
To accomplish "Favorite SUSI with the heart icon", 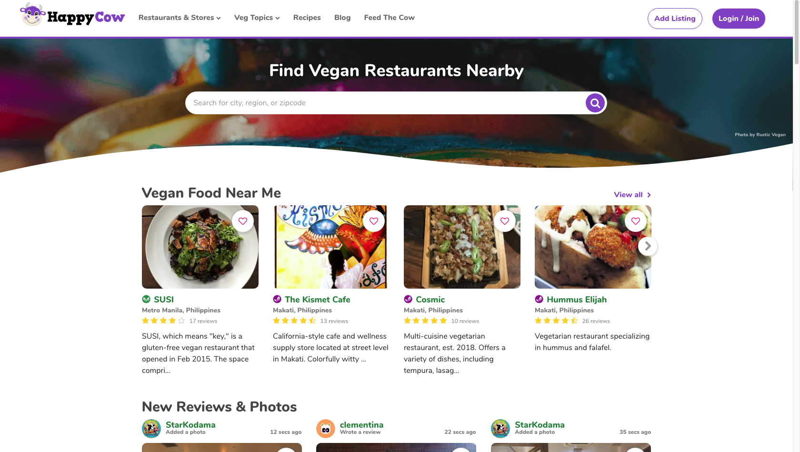I will click(243, 221).
